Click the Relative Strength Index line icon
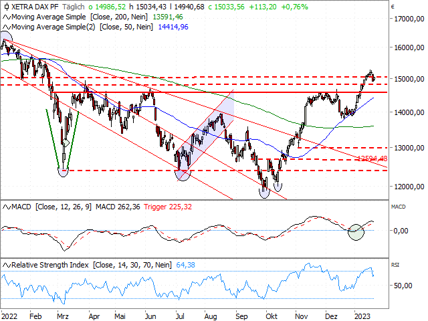The width and height of the screenshot is (428, 321). click(7, 265)
